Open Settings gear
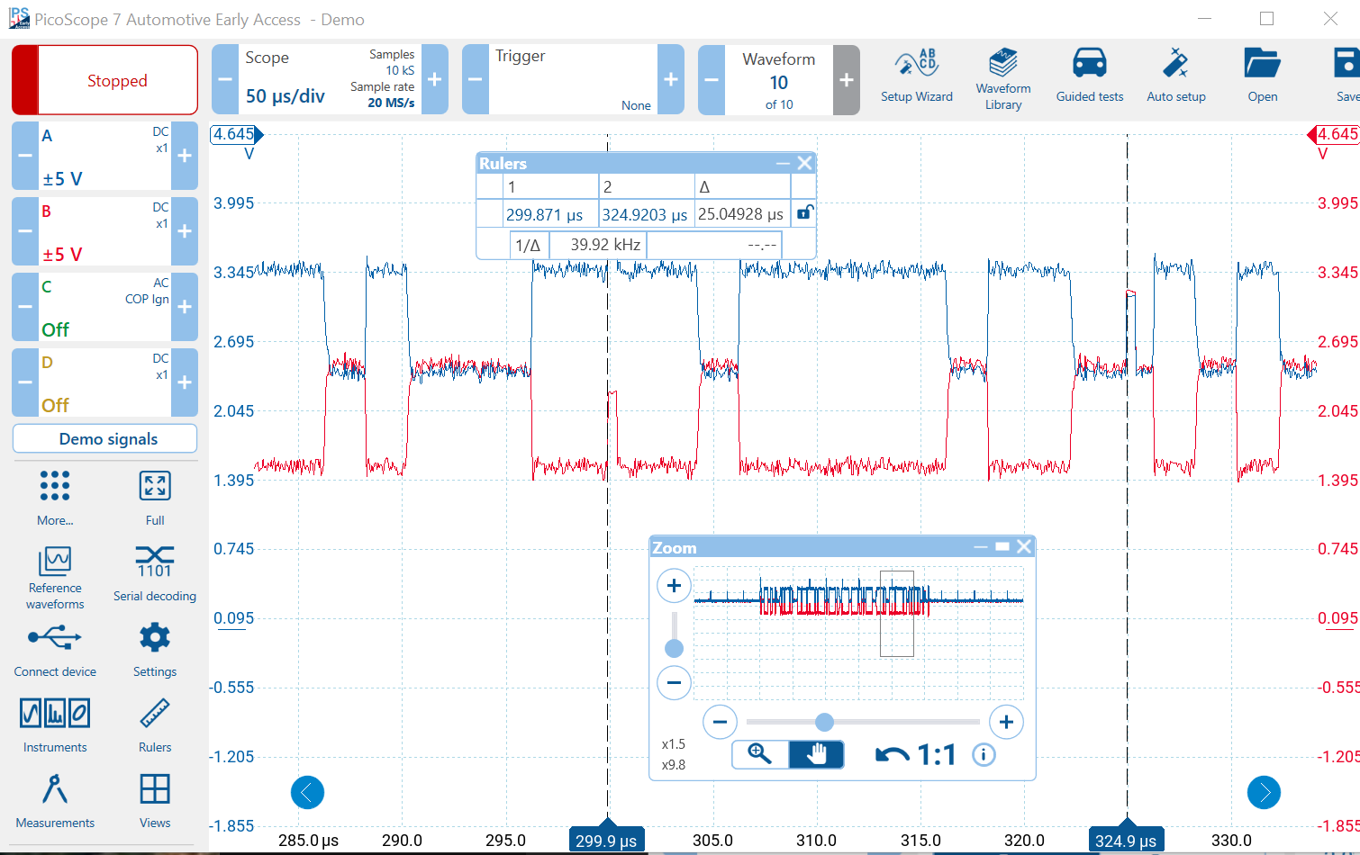 tap(155, 650)
